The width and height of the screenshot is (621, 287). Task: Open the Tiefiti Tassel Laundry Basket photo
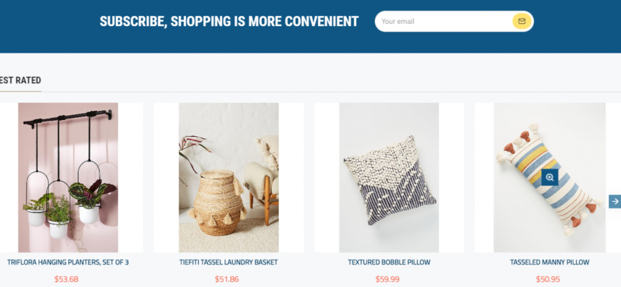pos(229,177)
